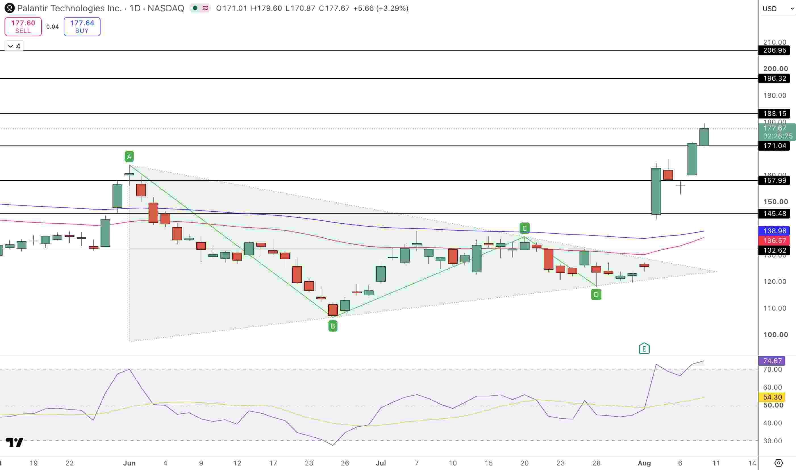Click the 177.64 BUY button
This screenshot has width=796, height=470.
tap(82, 27)
